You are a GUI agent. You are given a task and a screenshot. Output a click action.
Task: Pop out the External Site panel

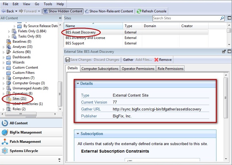coord(224,52)
